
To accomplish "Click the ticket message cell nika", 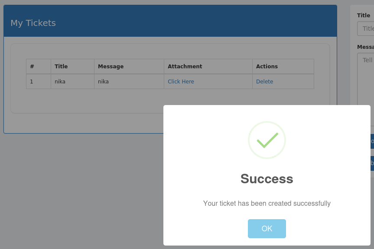I will pyautogui.click(x=103, y=81).
